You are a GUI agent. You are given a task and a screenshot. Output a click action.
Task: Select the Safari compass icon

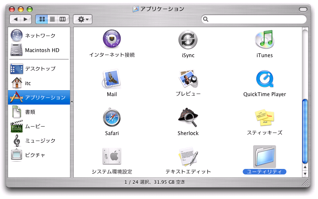112,117
